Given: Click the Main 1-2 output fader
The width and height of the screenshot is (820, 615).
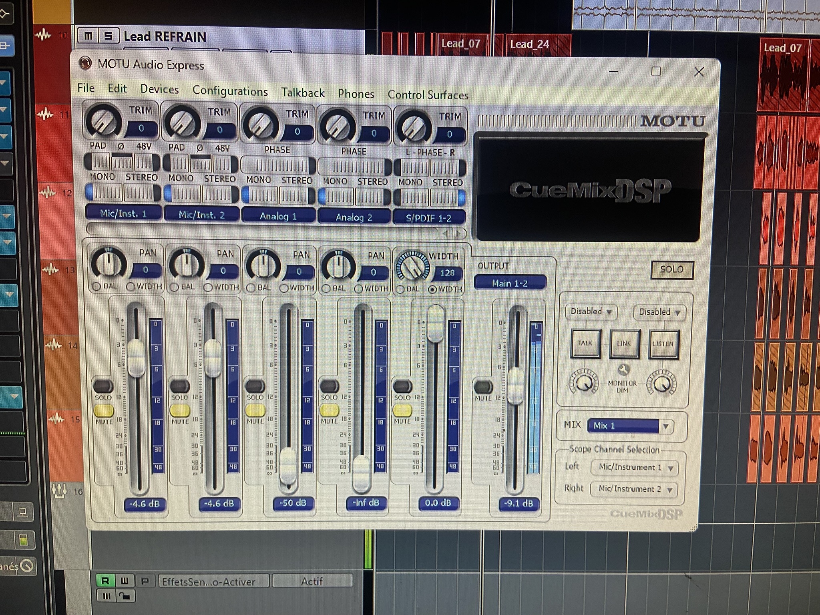Looking at the screenshot, I should click(516, 386).
